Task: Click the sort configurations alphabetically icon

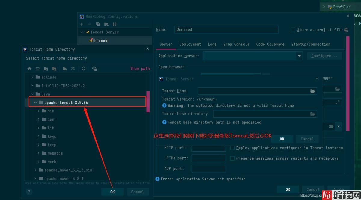Action: tap(114, 24)
